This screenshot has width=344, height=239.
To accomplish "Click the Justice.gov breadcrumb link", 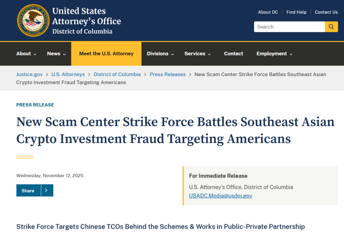I will coord(29,74).
